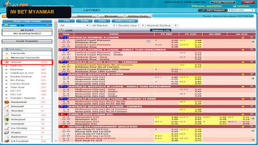Star Vietnam U19 Championship Qualifiers
The height and width of the screenshot is (145, 258).
click(243, 127)
